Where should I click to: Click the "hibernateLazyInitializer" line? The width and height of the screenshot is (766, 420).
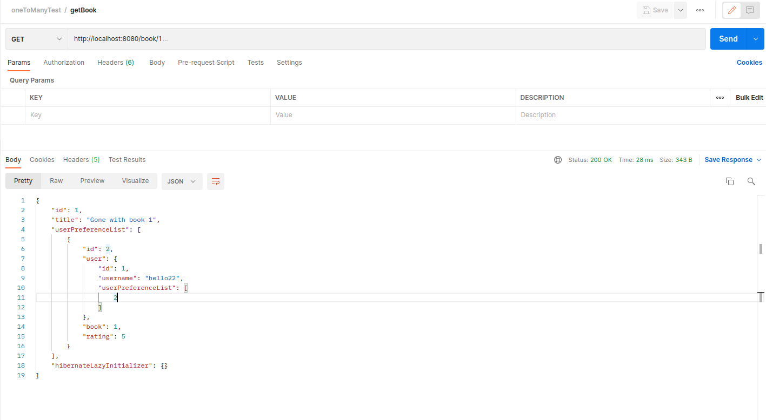pos(110,365)
